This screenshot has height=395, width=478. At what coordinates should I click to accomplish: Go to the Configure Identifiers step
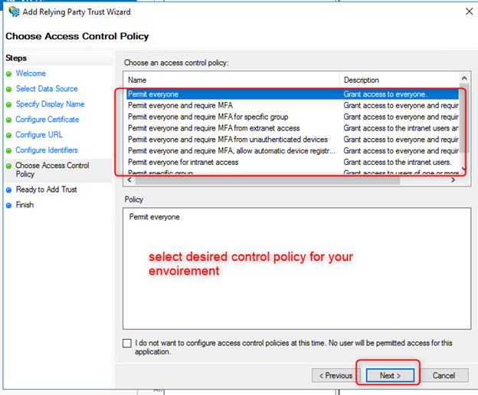tap(47, 150)
